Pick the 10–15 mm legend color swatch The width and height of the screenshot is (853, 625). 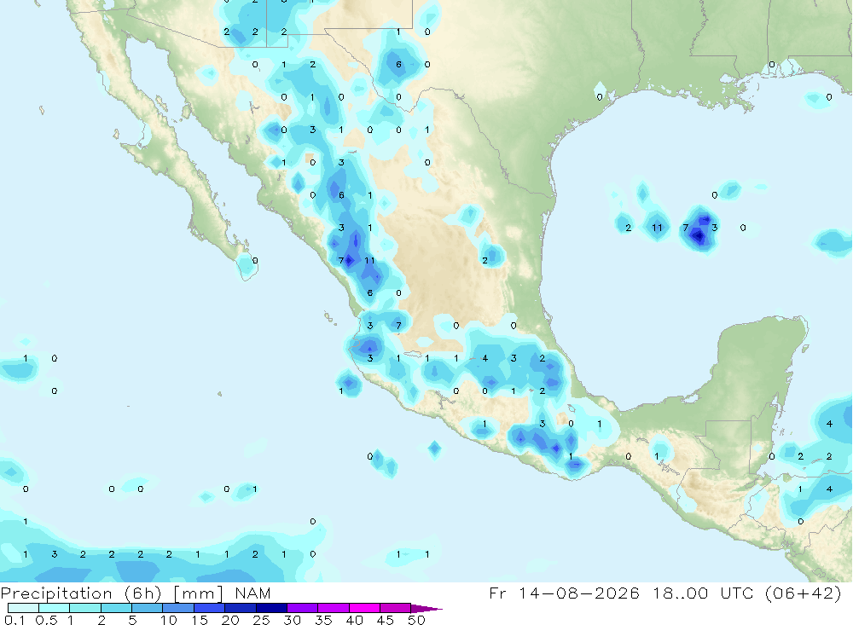click(178, 608)
